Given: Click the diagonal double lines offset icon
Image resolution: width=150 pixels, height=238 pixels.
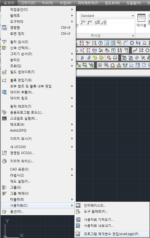Looking at the screenshot, I should 137,58.
